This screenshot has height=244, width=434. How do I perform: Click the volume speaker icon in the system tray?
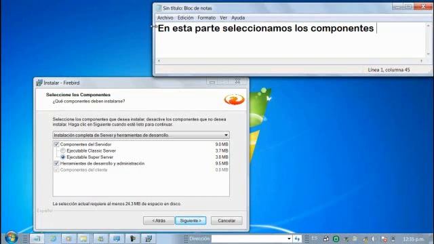[374, 239]
